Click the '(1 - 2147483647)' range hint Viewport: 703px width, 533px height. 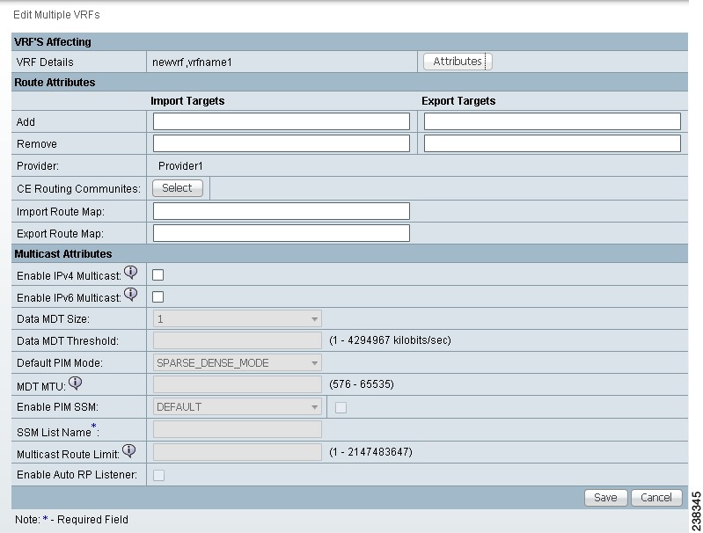click(370, 452)
